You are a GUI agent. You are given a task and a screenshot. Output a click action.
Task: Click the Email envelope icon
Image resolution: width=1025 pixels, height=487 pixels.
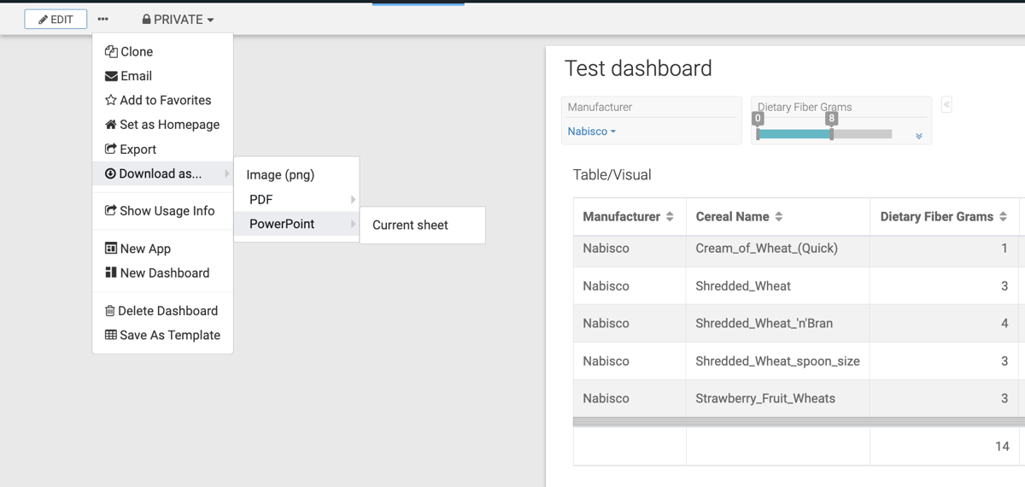click(x=111, y=76)
